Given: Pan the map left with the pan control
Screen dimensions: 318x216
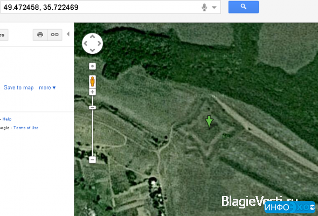Looking at the screenshot, I should [86, 44].
